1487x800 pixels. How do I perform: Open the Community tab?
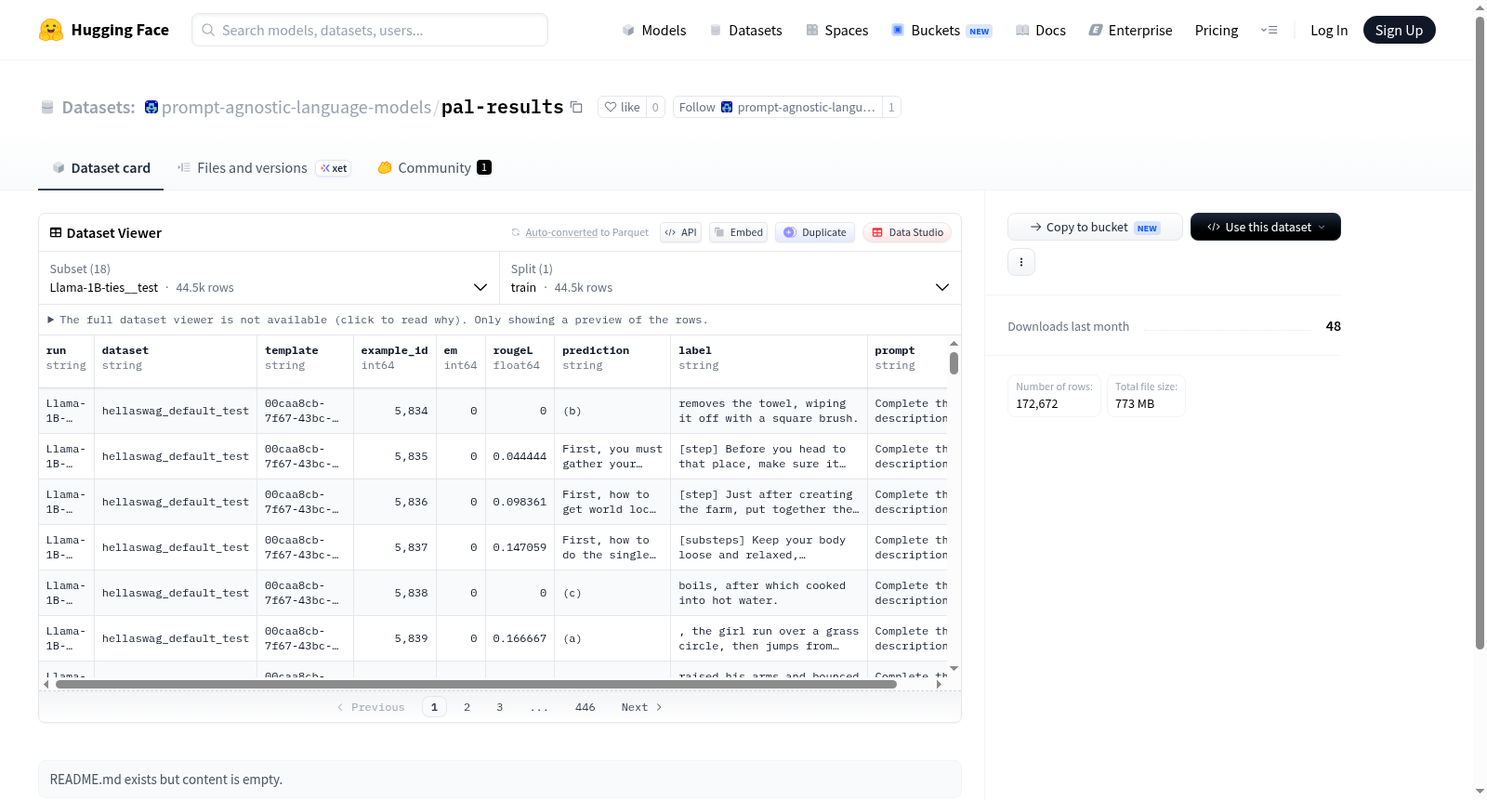pyautogui.click(x=434, y=168)
